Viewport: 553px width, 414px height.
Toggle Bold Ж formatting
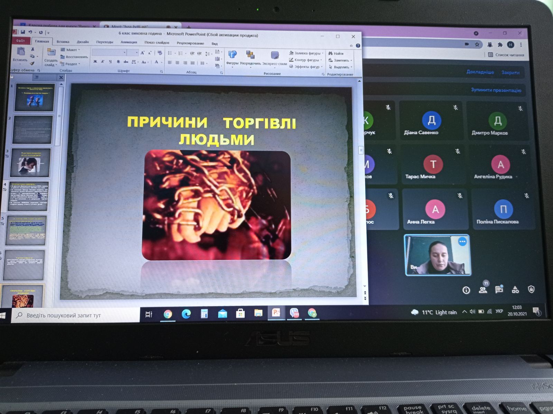[95, 62]
